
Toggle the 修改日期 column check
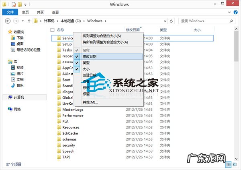[x=77, y=56]
